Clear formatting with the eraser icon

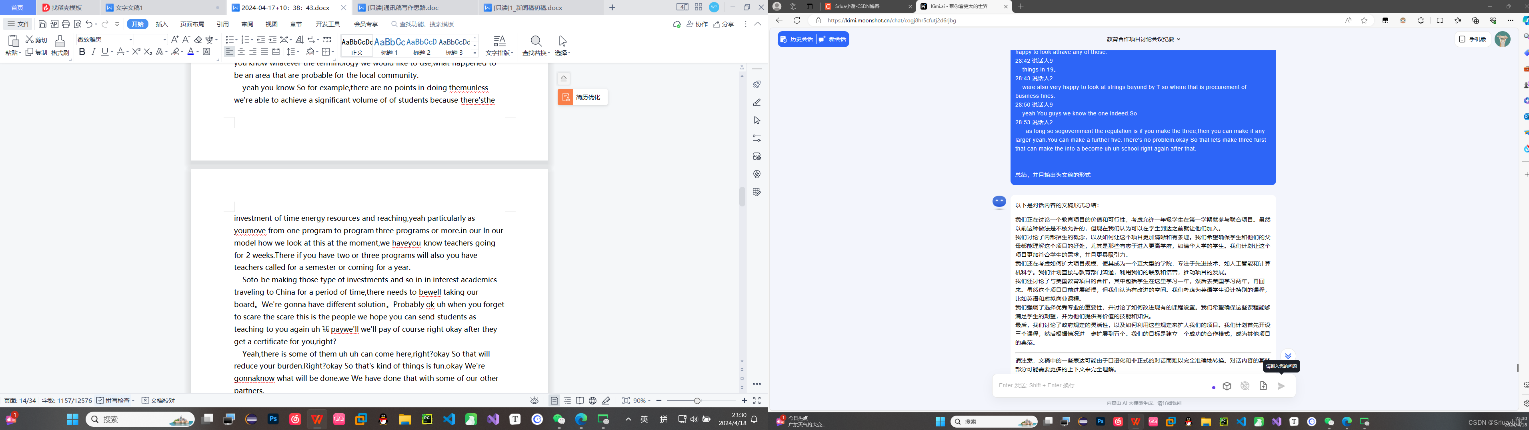coord(198,40)
